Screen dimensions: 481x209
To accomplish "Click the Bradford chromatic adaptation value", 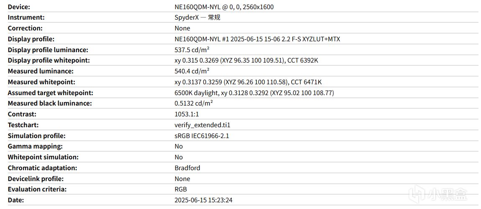I will pyautogui.click(x=187, y=168).
